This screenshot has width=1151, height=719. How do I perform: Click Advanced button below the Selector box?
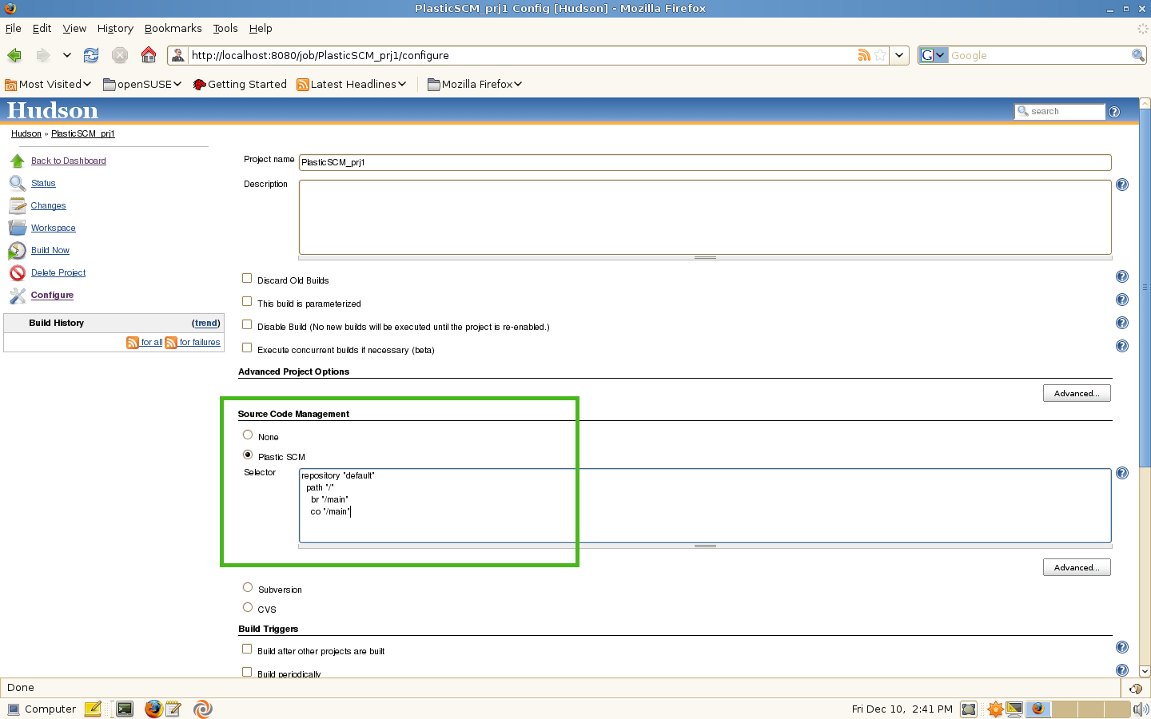1077,567
